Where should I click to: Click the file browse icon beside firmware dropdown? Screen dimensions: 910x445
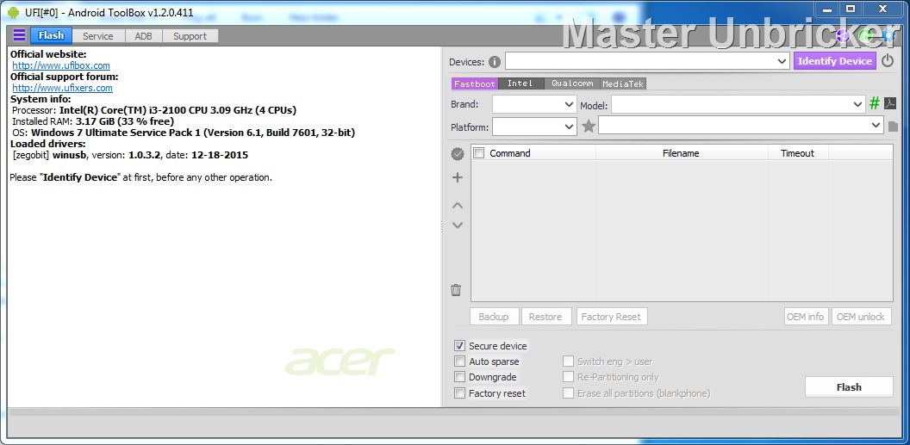[x=893, y=127]
